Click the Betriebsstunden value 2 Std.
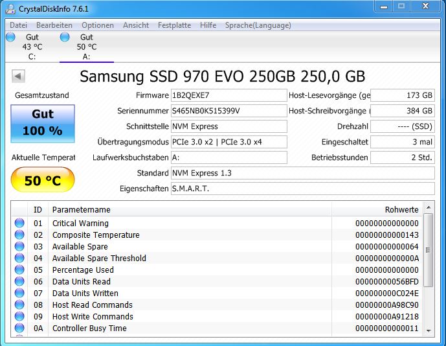The height and width of the screenshot is (346, 446). [403, 157]
